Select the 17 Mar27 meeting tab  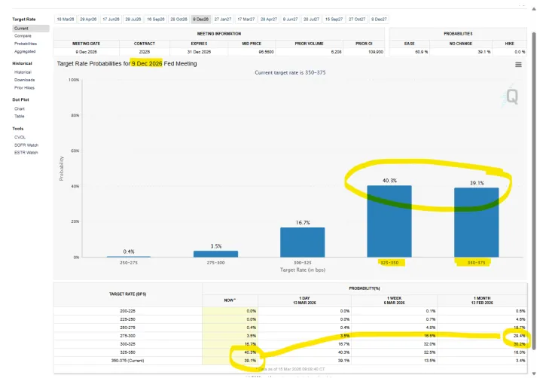(x=246, y=19)
